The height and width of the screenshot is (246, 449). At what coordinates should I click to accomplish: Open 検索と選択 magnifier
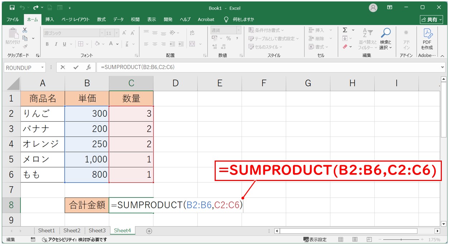[385, 39]
